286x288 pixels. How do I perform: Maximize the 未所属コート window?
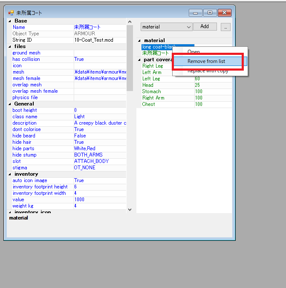[210, 13]
